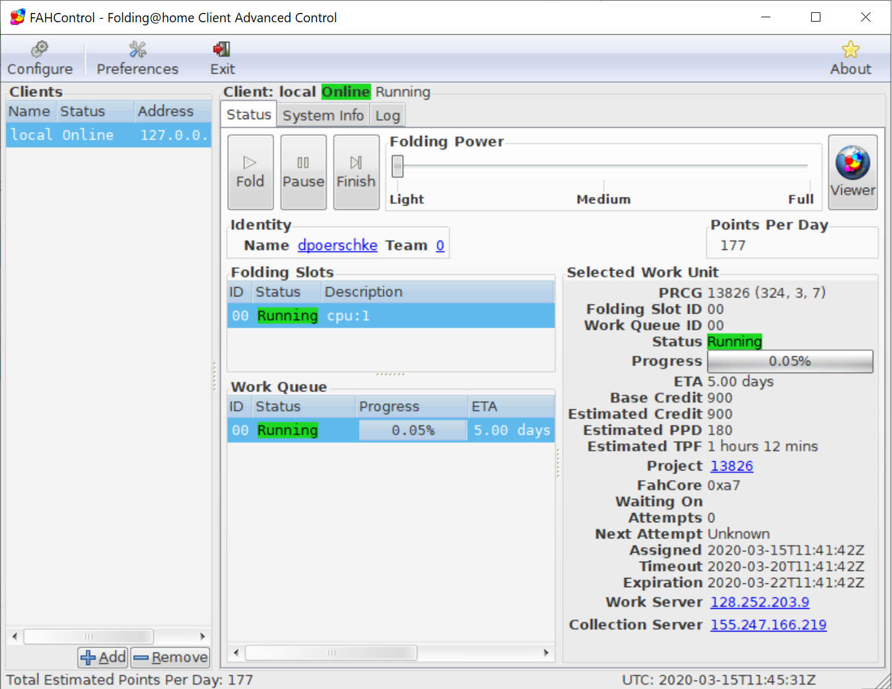Click the green Running status in Selected Work Unit
This screenshot has height=689, width=892.
(735, 341)
